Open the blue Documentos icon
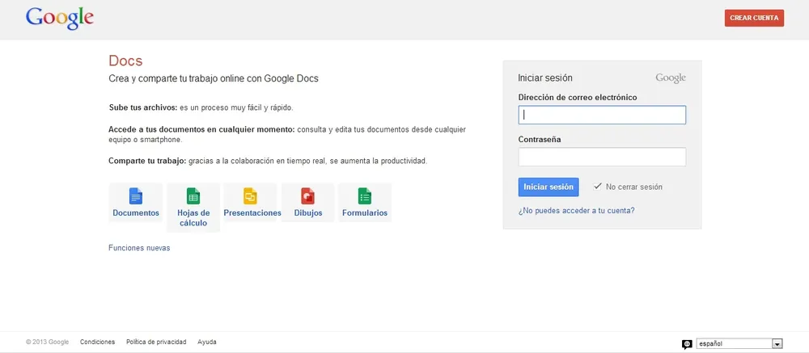The height and width of the screenshot is (353, 809). 136,196
